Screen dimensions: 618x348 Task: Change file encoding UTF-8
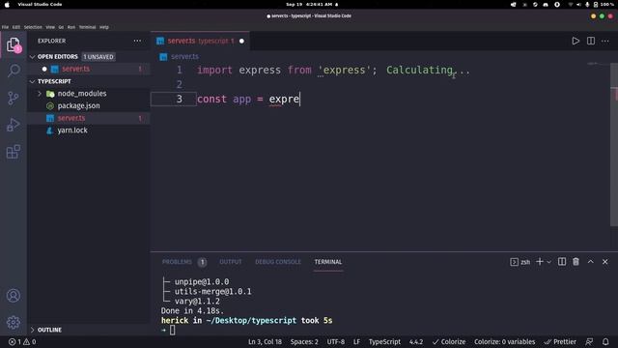point(335,341)
